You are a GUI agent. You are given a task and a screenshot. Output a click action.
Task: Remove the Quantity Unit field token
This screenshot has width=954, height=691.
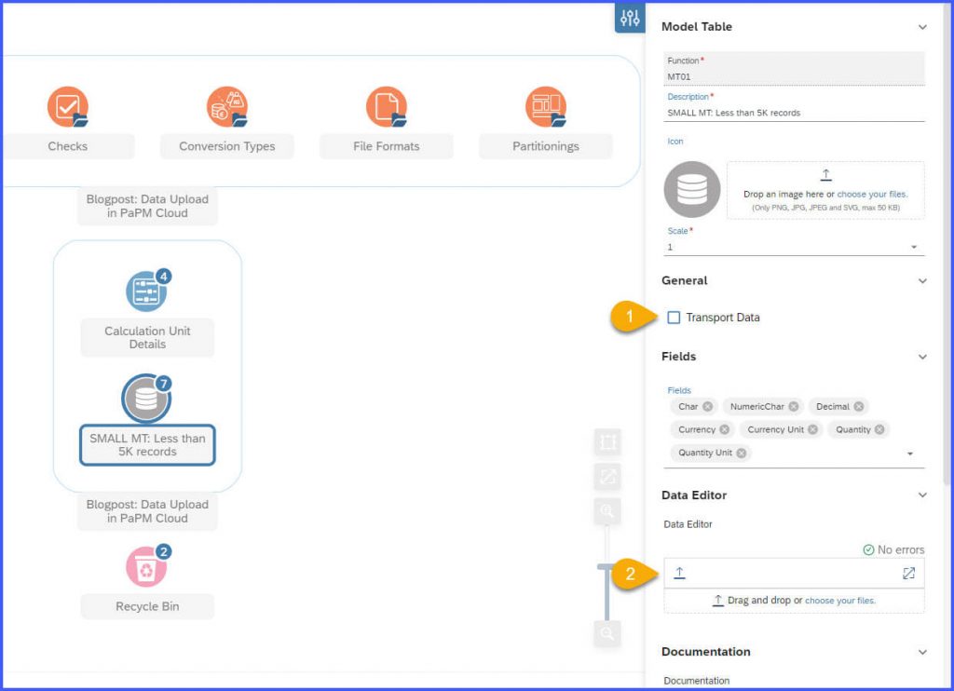coord(741,453)
